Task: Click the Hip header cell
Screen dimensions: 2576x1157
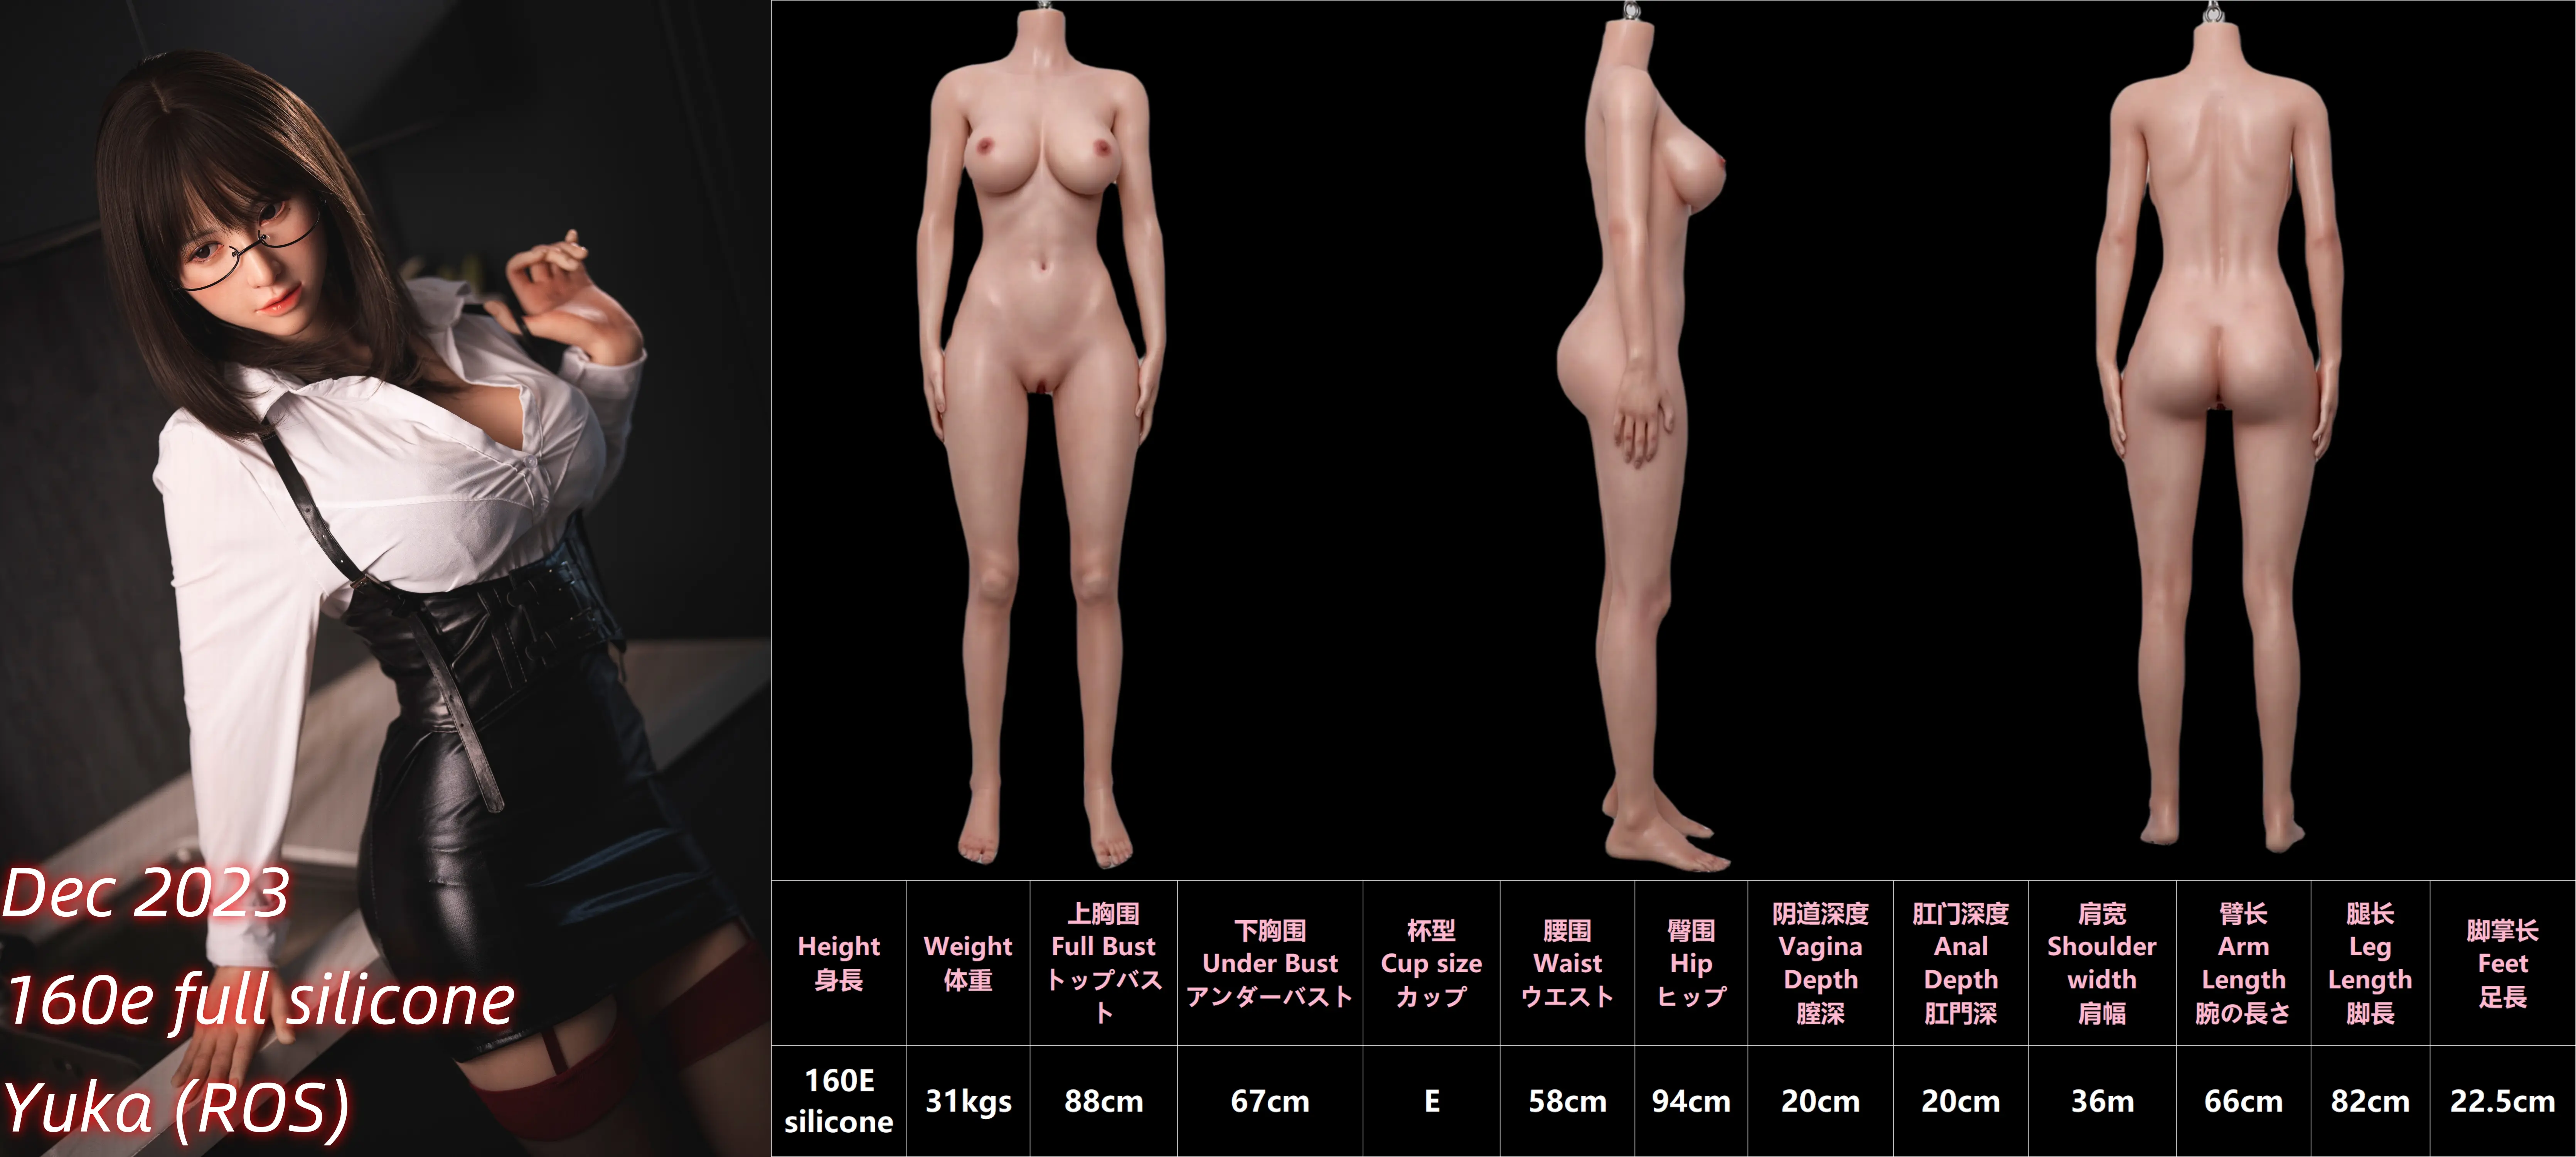Action: 1691,963
